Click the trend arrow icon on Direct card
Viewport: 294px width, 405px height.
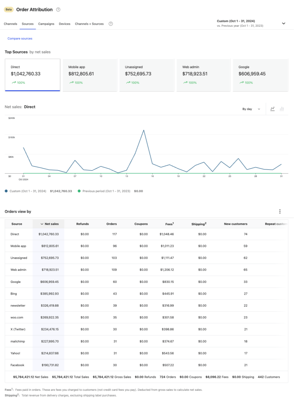(14, 83)
